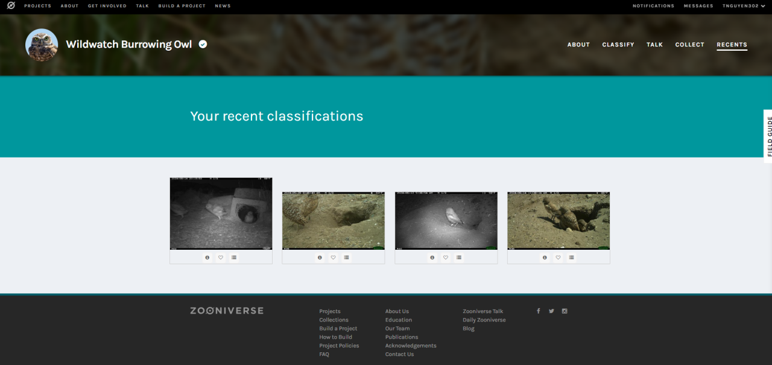This screenshot has height=365, width=772.
Task: Open footer Build a Project link
Action: (x=338, y=328)
